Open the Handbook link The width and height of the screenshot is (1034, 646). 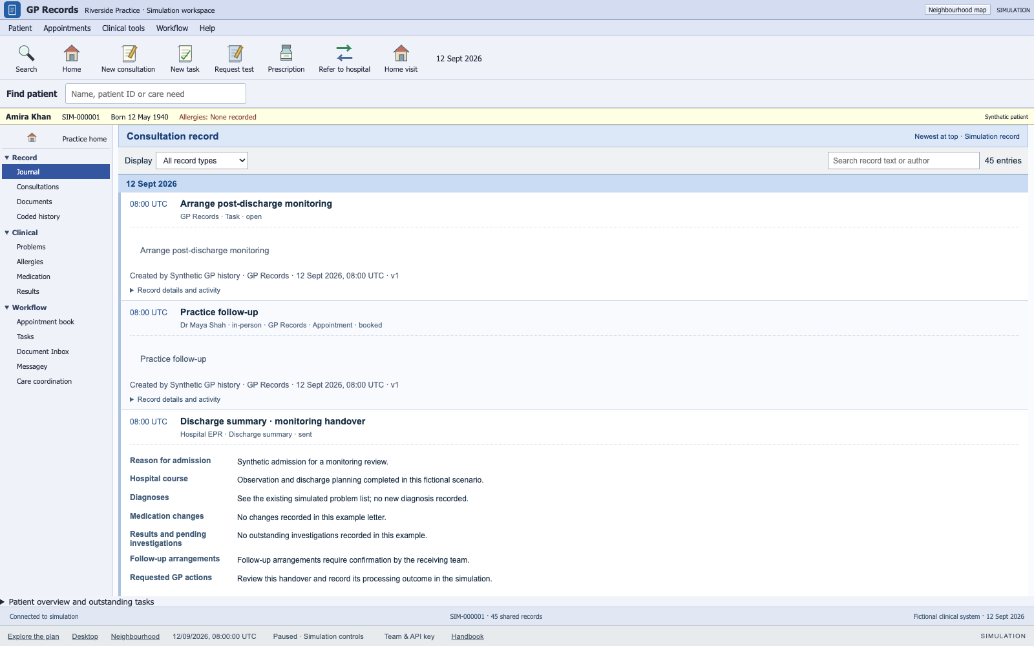point(467,636)
